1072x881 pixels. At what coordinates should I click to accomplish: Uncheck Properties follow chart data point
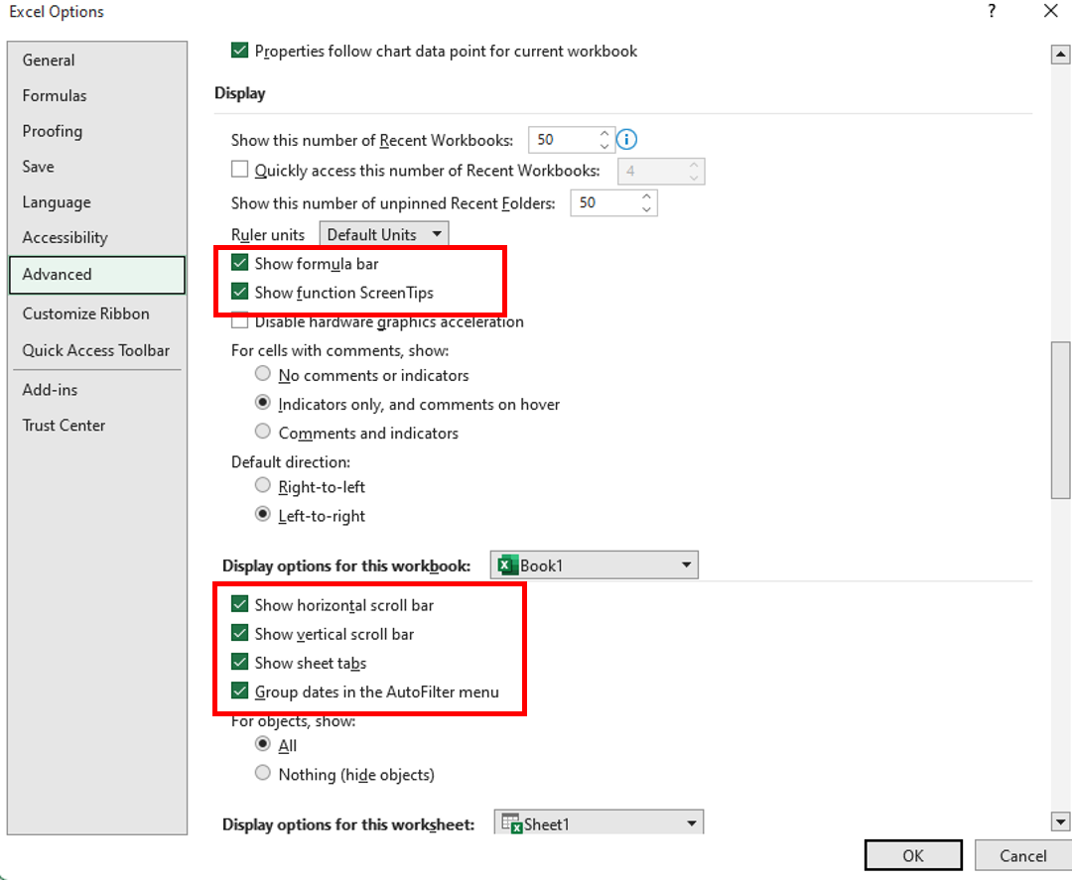tap(239, 51)
